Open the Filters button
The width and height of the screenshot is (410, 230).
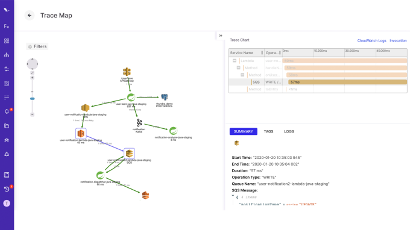(37, 46)
